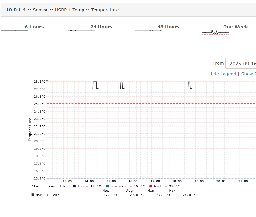Click the 13:00 label on the time axis
The image size is (256, 217).
[67, 181]
